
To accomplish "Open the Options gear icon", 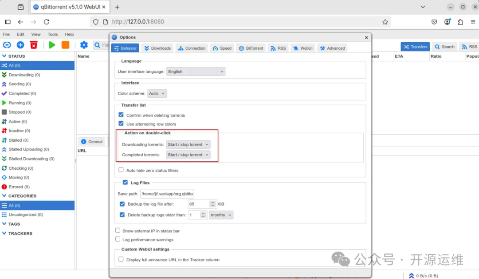I will (x=84, y=44).
